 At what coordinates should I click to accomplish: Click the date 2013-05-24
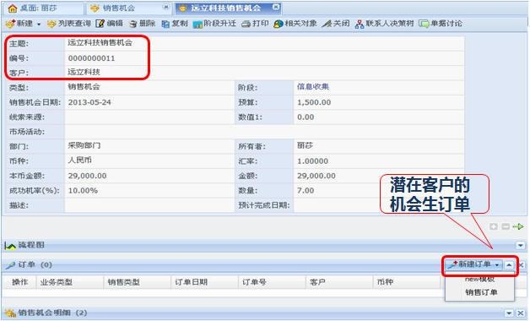click(x=89, y=102)
